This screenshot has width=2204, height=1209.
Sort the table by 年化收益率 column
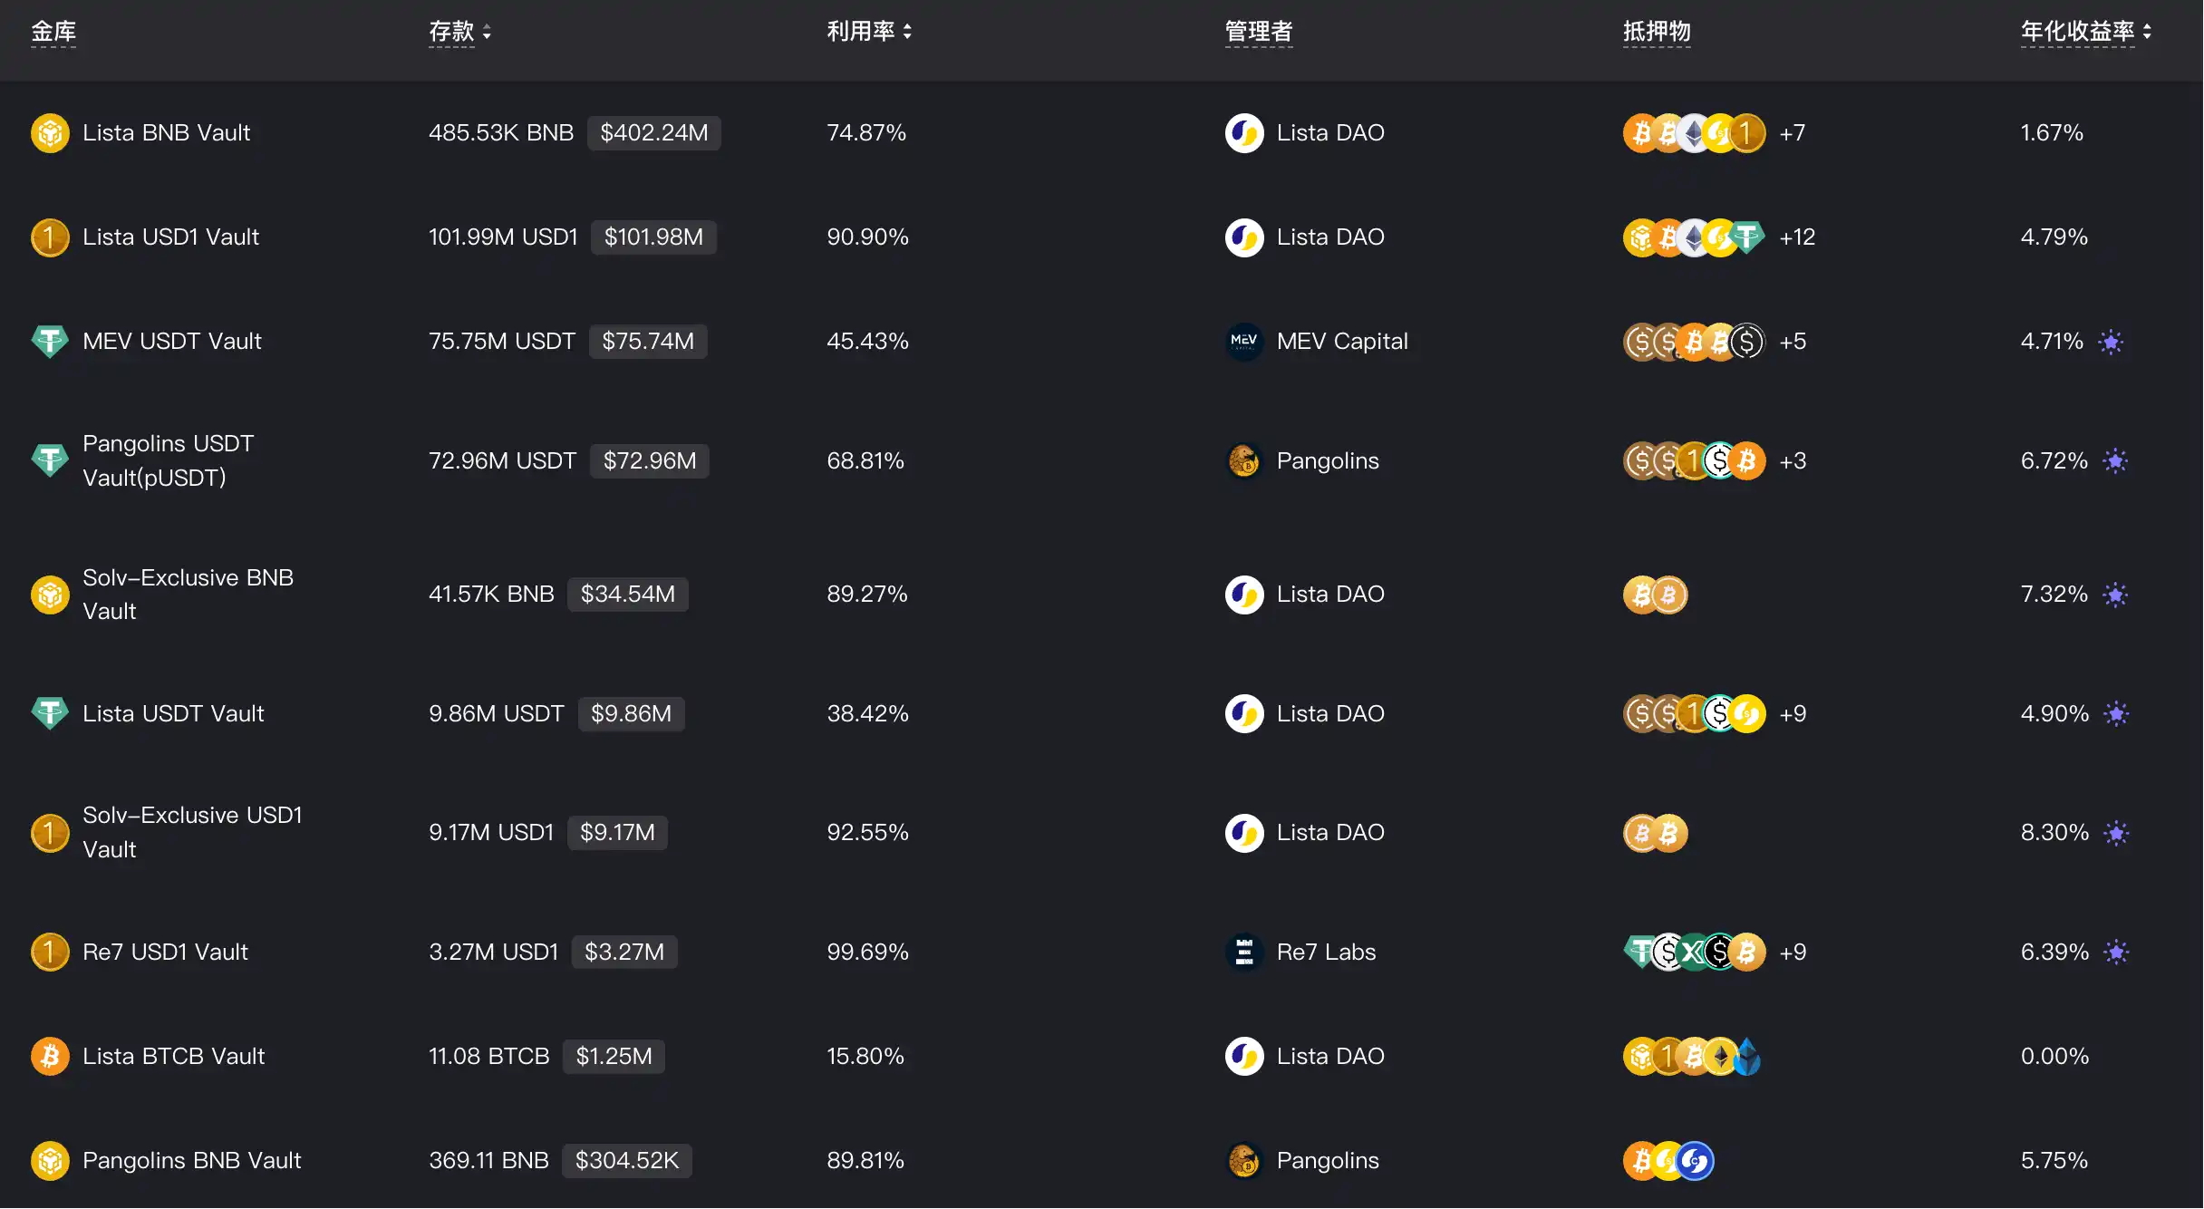pos(2085,32)
